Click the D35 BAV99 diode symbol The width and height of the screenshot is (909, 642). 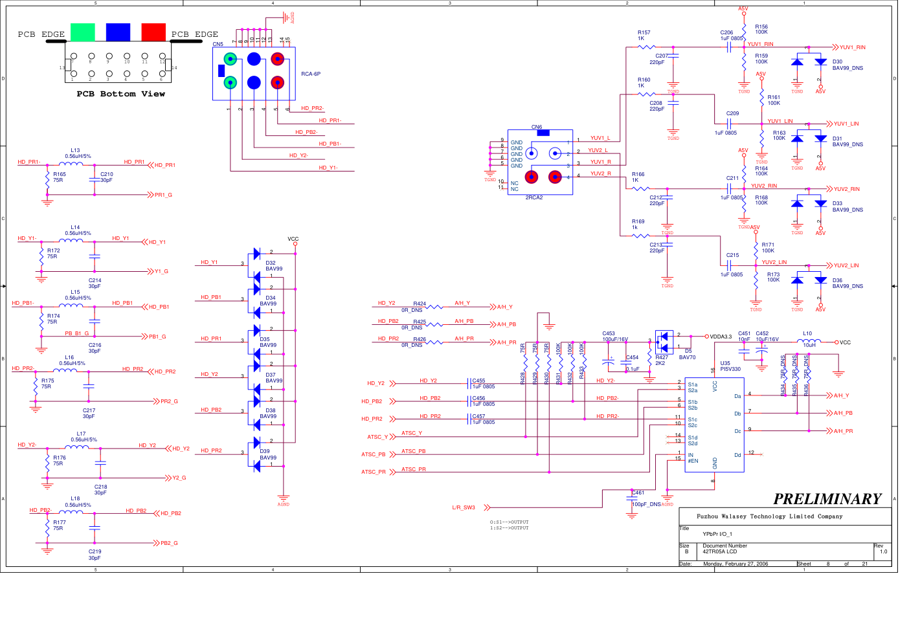[257, 341]
